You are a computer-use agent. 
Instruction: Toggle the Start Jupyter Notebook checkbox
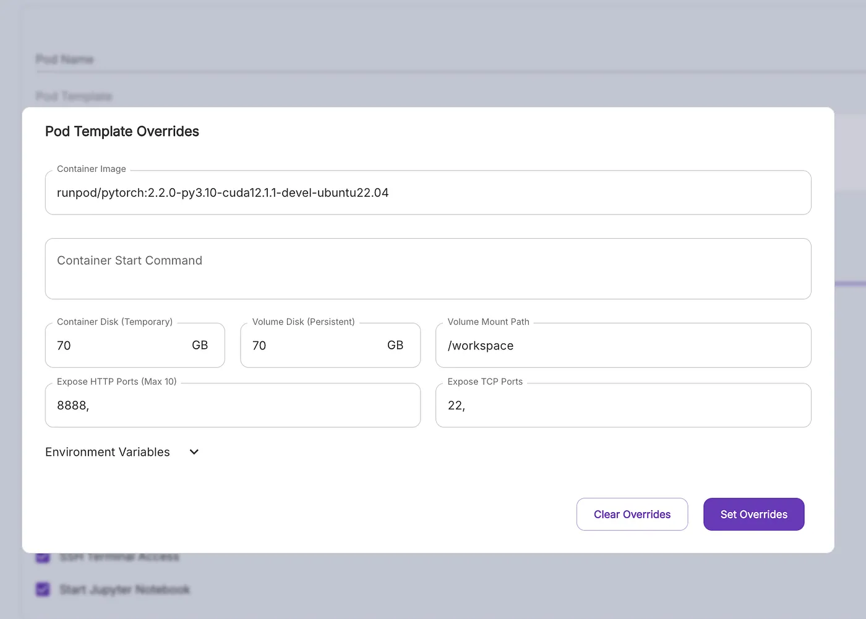click(43, 589)
